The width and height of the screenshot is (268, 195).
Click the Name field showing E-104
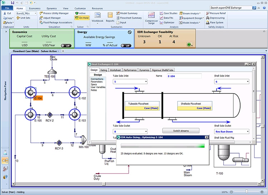coord(184,76)
